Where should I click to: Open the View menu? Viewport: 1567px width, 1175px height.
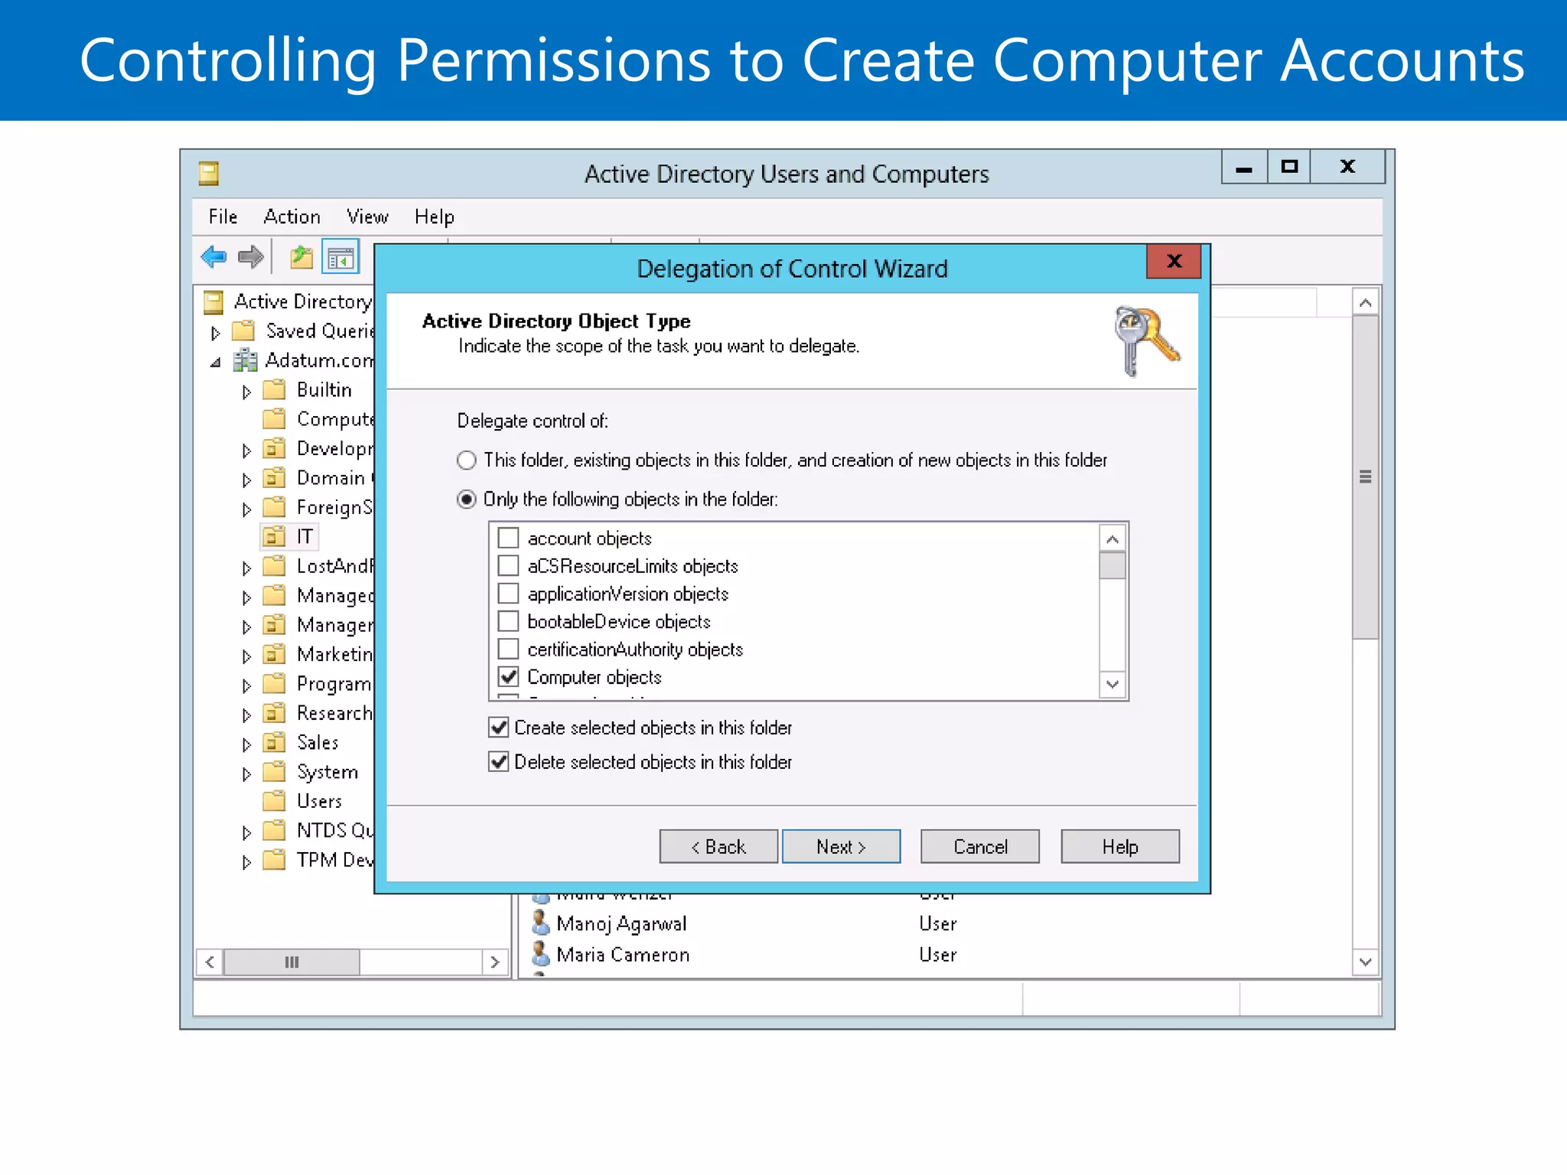[x=367, y=217]
